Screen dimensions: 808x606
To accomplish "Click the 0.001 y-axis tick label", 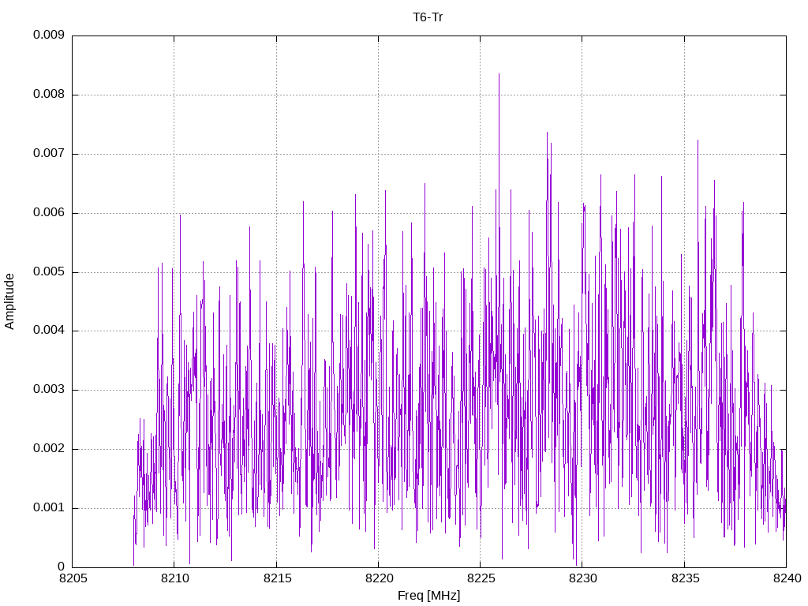I will click(49, 508).
